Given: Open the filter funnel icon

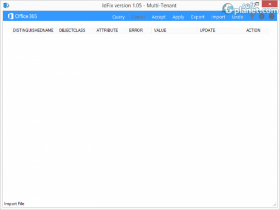Looking at the screenshot, I should point(252,17).
